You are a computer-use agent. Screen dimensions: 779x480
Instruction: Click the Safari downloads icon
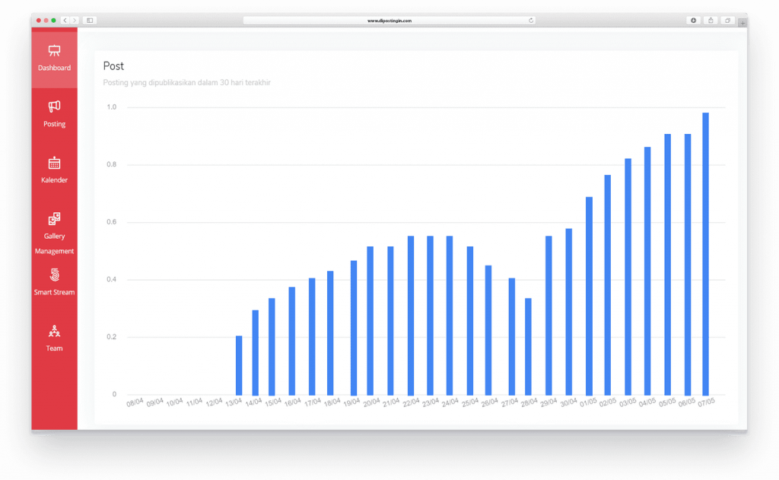tap(694, 21)
